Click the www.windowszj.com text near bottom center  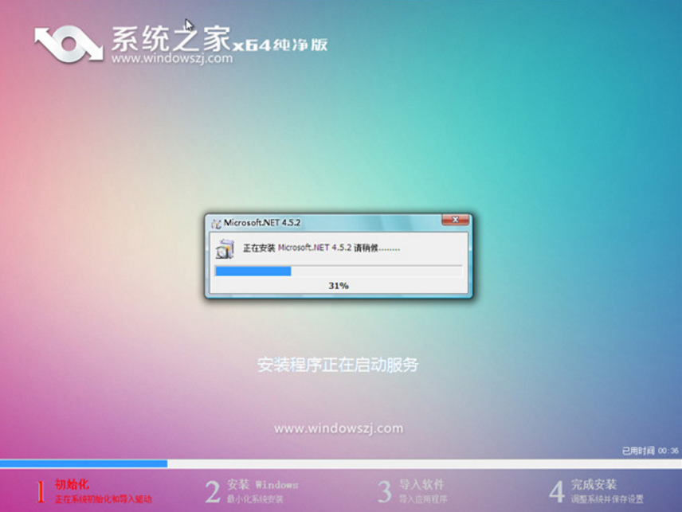coord(339,428)
